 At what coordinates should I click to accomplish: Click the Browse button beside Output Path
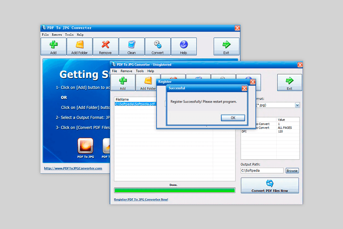click(292, 171)
